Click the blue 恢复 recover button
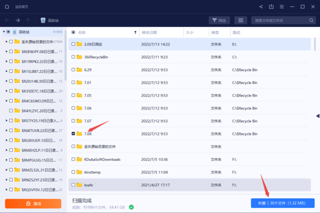This screenshot has width=320, height=213. 282,203
